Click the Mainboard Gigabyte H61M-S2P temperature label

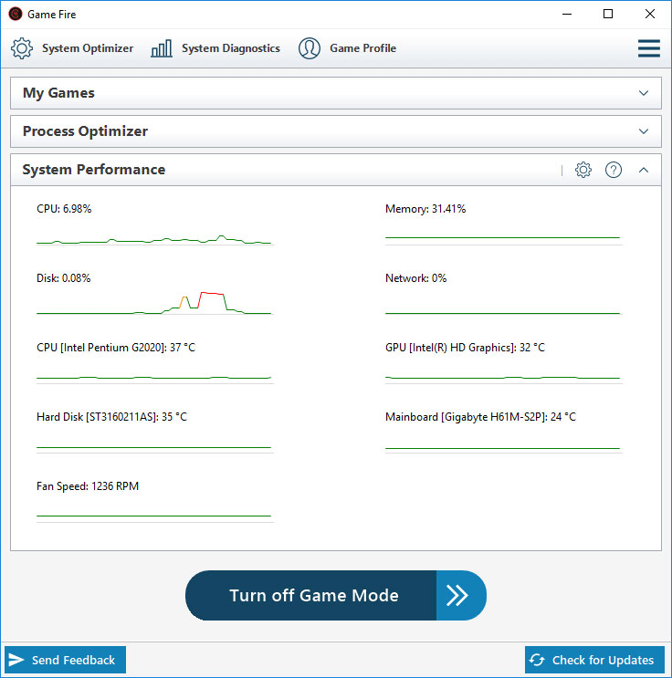[x=481, y=417]
